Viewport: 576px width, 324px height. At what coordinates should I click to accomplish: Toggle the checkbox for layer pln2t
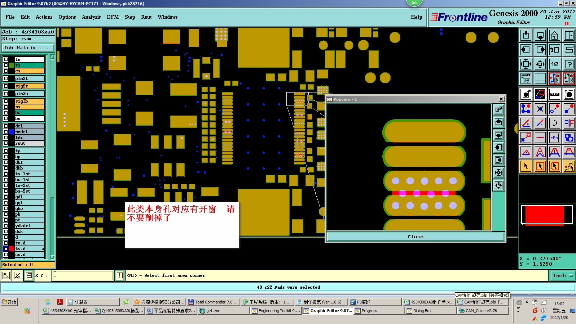tap(6, 78)
